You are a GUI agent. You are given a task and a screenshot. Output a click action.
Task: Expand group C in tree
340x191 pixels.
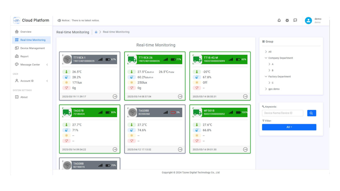pos(269,83)
